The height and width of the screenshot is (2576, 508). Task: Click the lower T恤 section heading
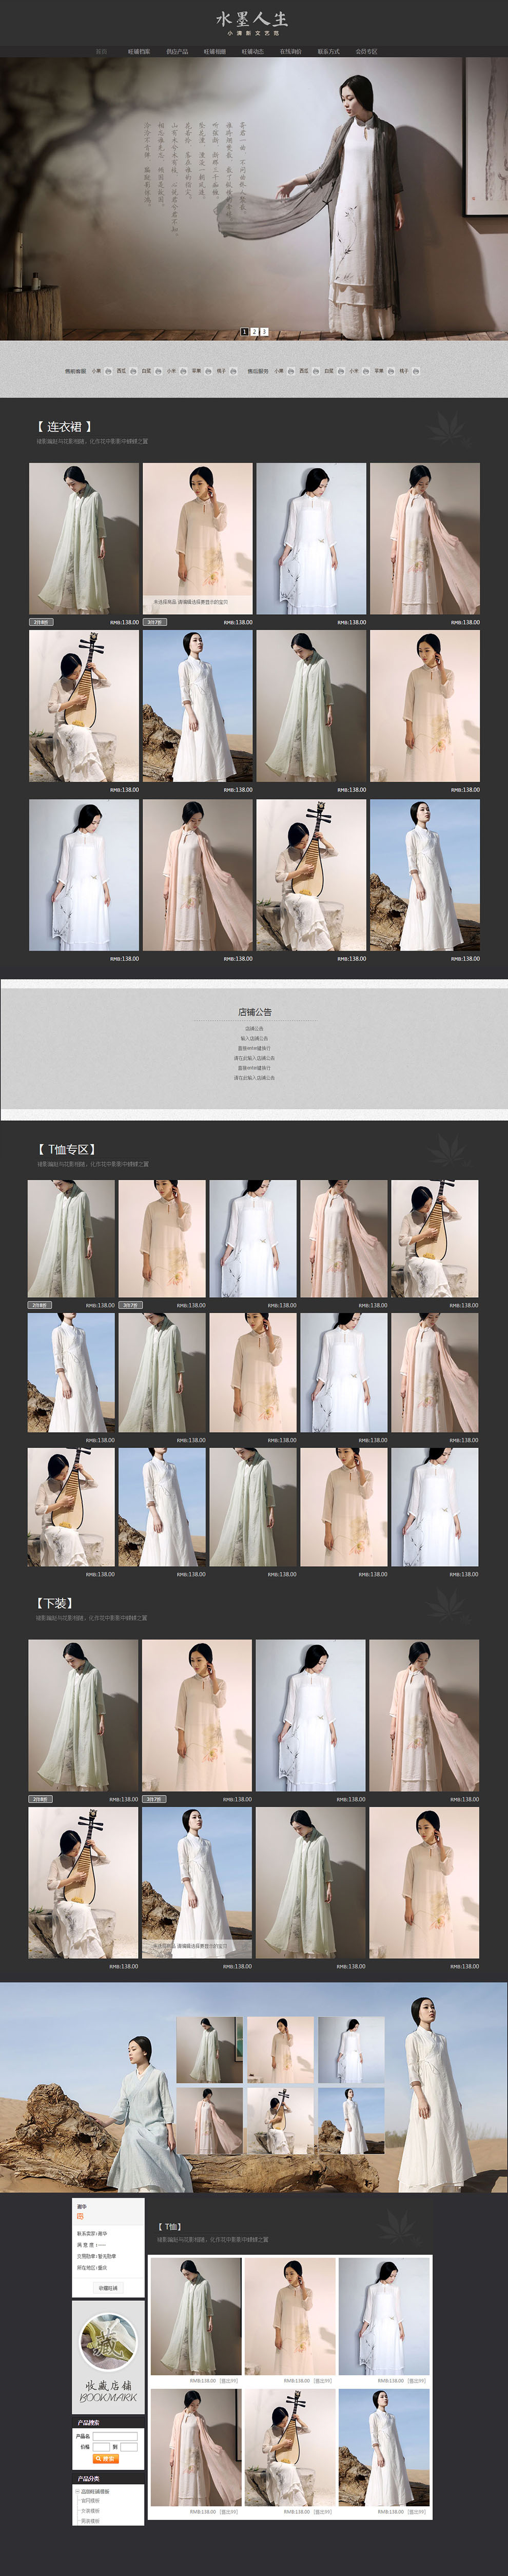[170, 2227]
